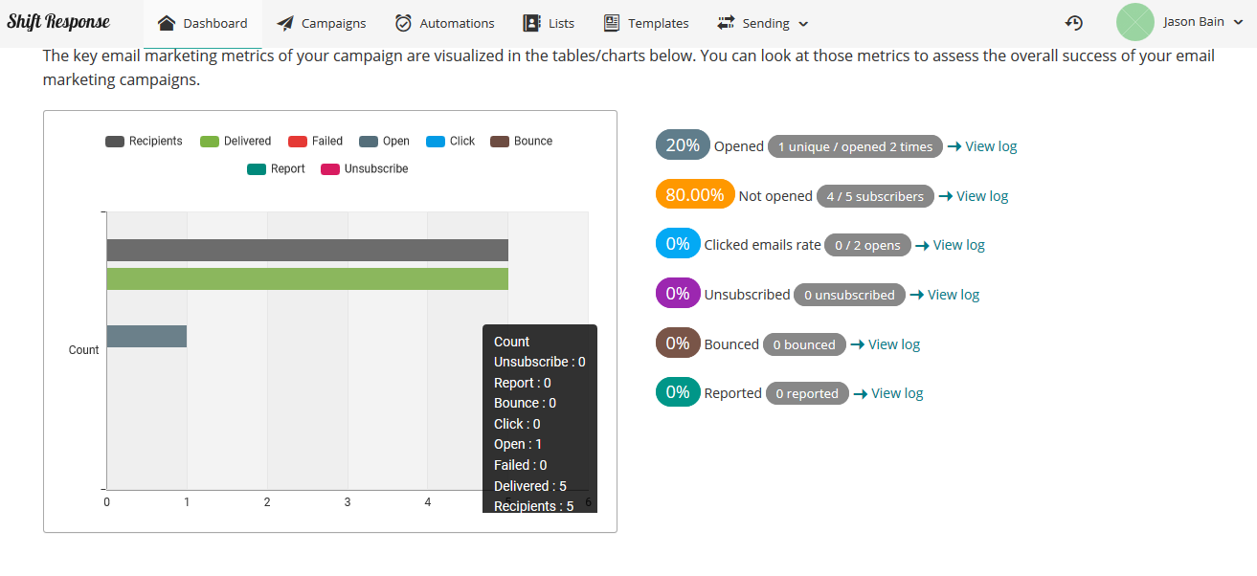The image size is (1257, 576).
Task: Click the 80.00% Not opened badge
Action: click(x=695, y=195)
